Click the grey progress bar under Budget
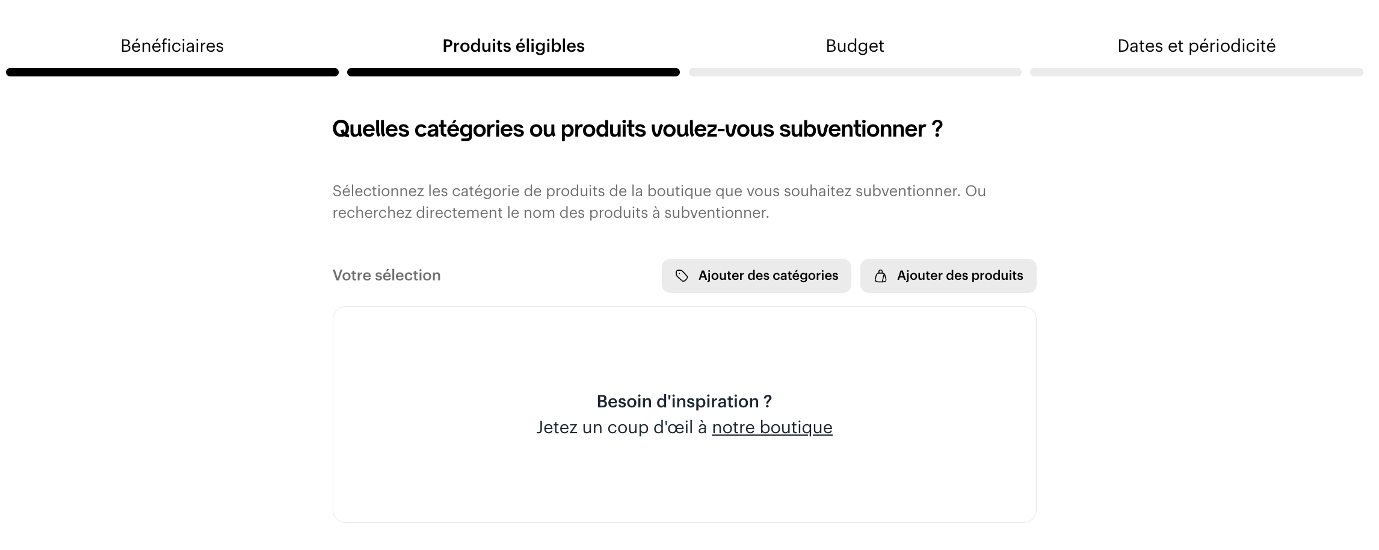 click(x=854, y=72)
